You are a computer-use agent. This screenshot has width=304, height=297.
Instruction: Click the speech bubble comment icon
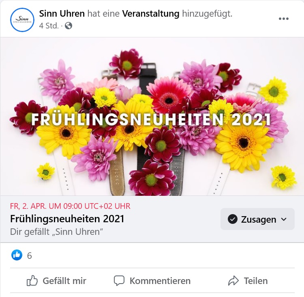(119, 281)
